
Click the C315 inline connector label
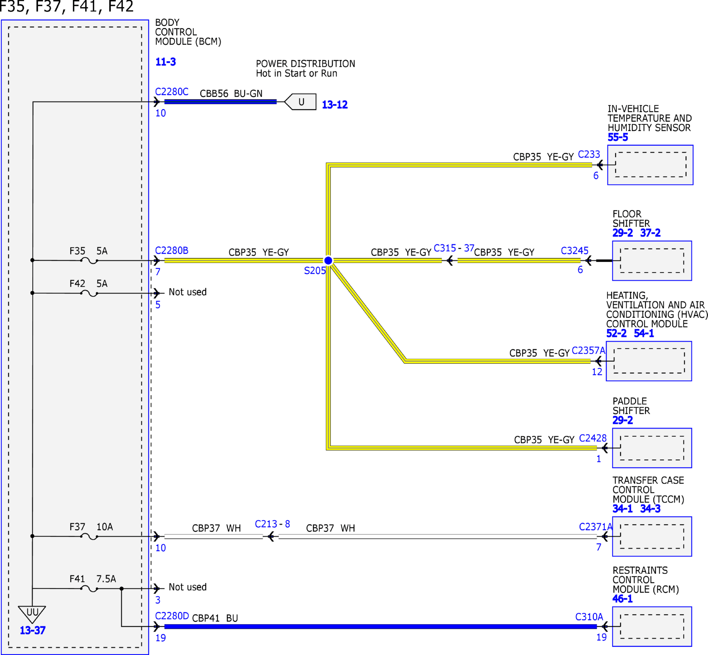pos(445,248)
